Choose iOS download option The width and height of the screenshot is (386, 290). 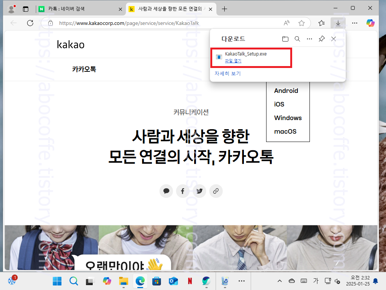click(x=279, y=104)
